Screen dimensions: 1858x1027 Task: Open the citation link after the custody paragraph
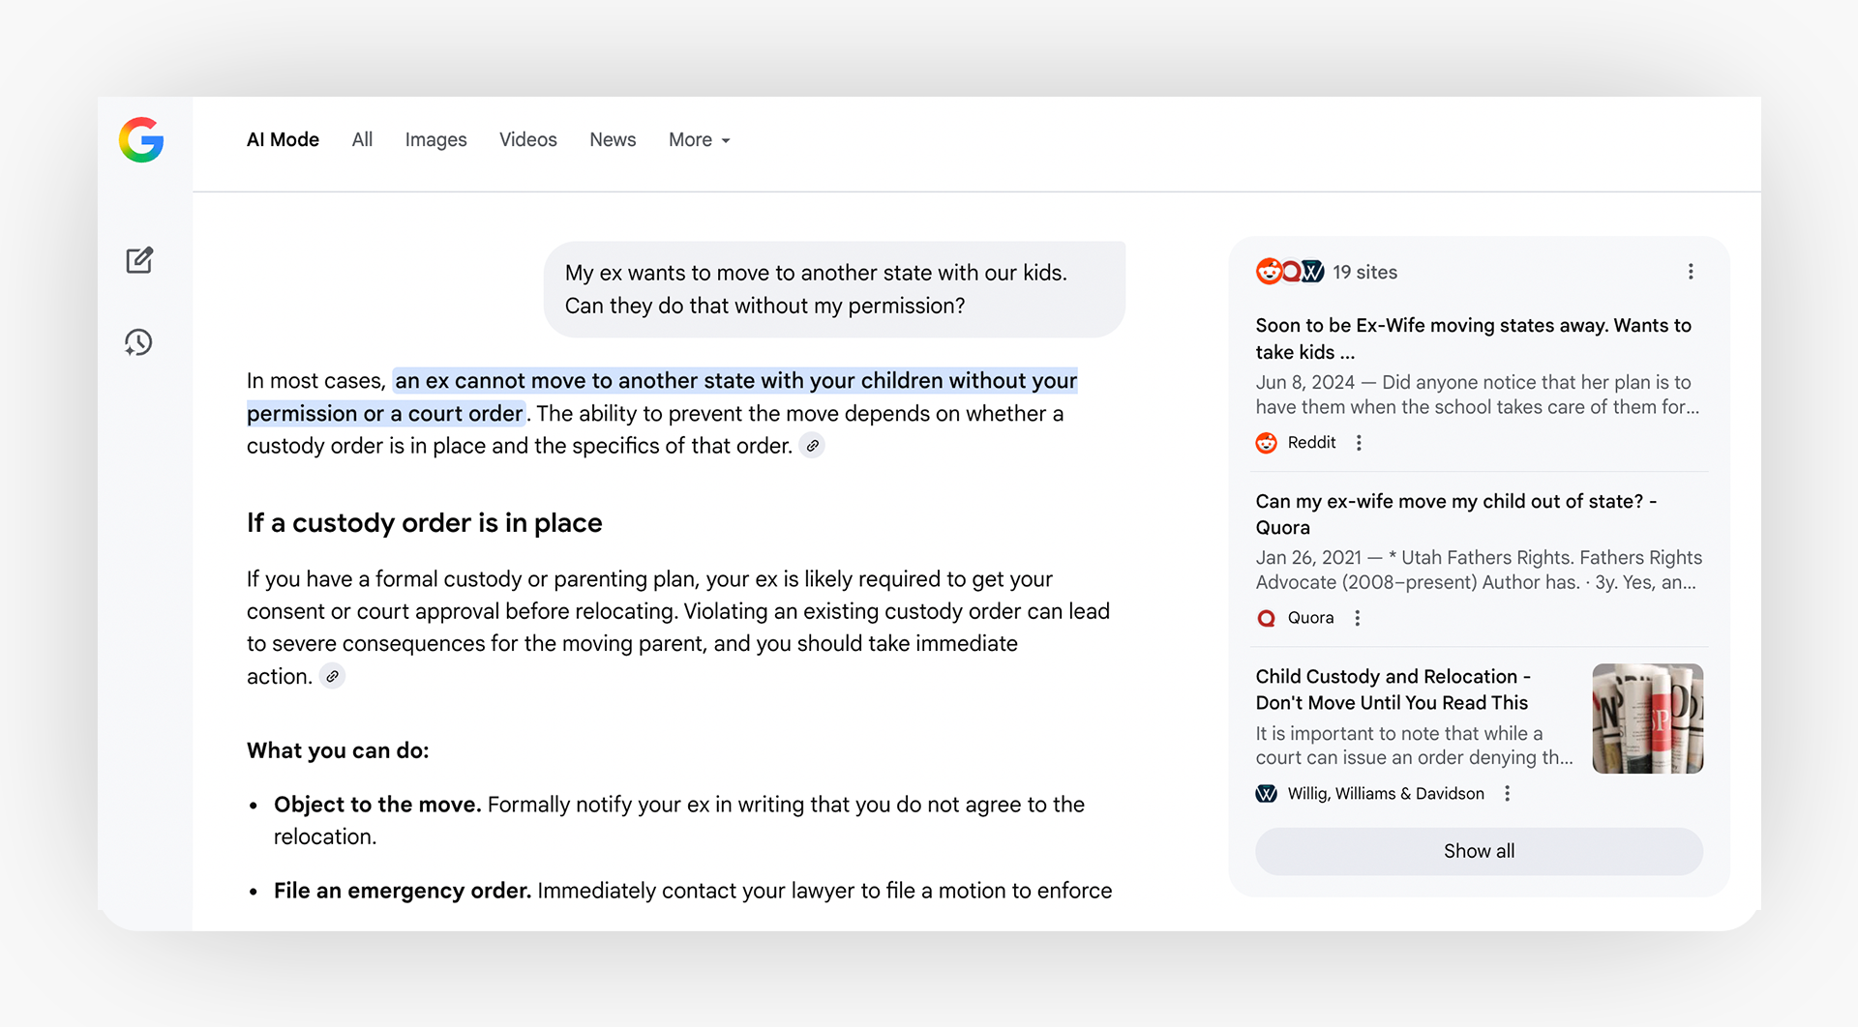(332, 676)
